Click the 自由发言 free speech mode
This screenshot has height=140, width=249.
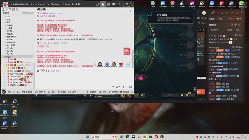[27, 92]
